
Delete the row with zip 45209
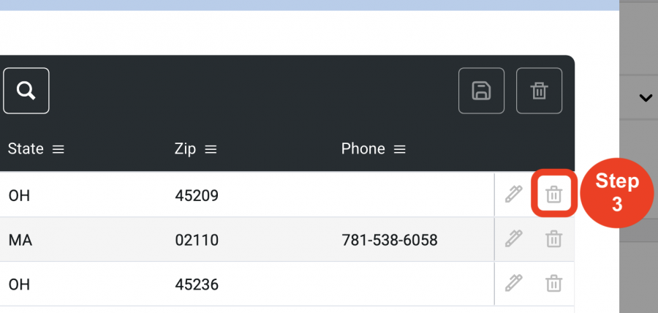point(554,195)
